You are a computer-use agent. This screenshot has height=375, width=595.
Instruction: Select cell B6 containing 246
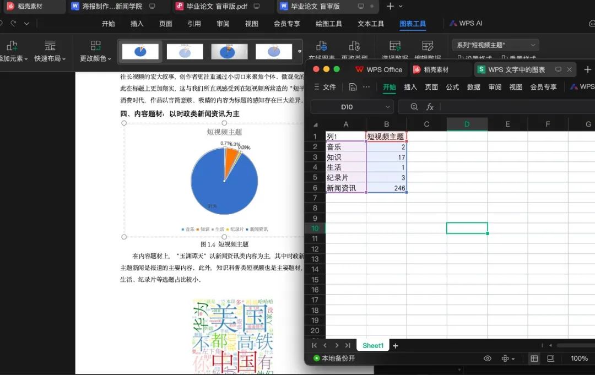(x=386, y=188)
